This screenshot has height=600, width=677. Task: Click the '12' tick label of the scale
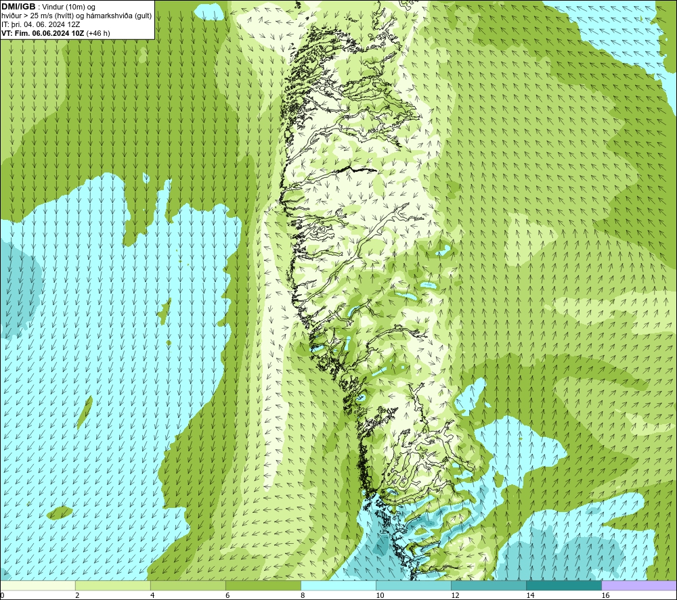tap(455, 596)
